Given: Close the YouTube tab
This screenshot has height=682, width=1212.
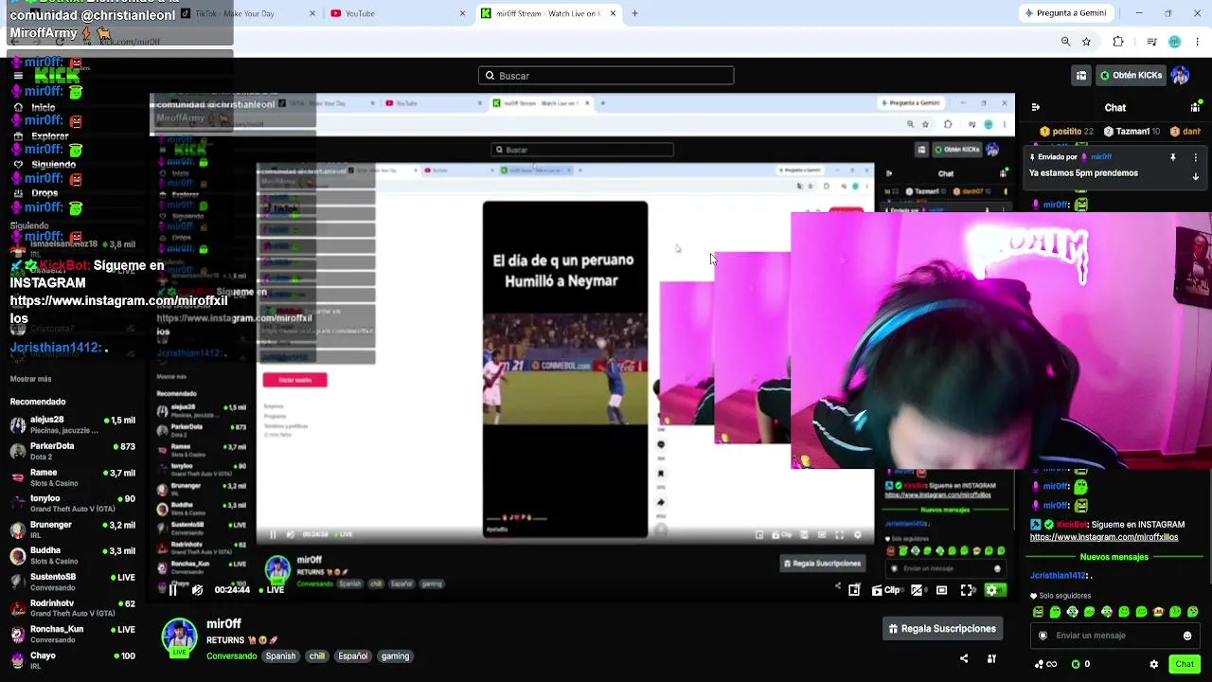Looking at the screenshot, I should 462,13.
